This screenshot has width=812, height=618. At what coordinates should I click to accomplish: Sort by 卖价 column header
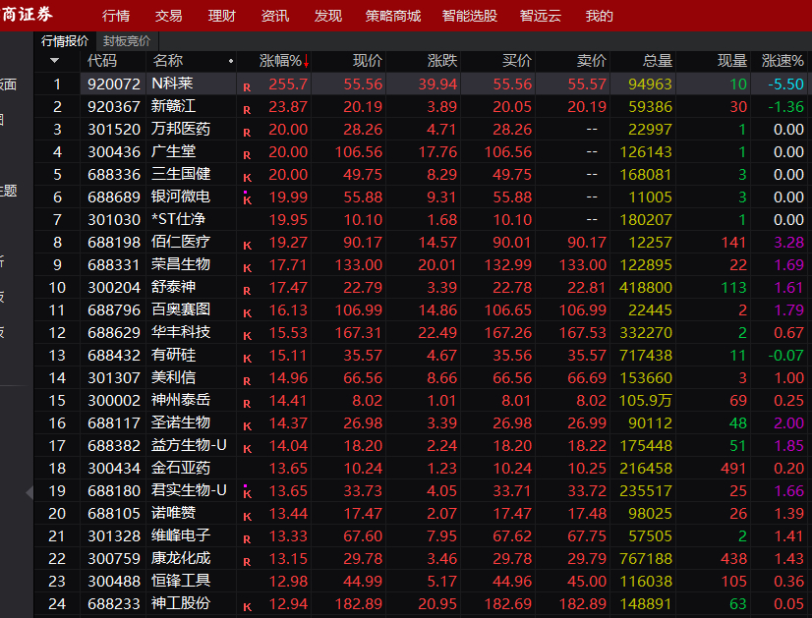click(x=592, y=61)
